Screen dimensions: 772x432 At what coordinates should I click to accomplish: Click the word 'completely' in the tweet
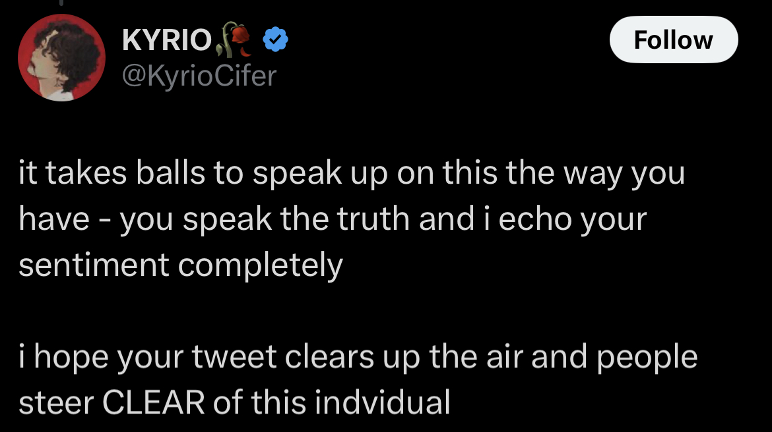(x=261, y=265)
